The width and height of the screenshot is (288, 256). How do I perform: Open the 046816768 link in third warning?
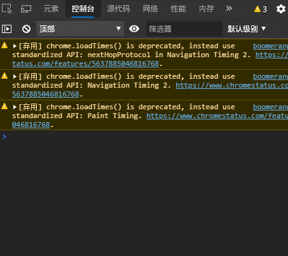(31, 125)
